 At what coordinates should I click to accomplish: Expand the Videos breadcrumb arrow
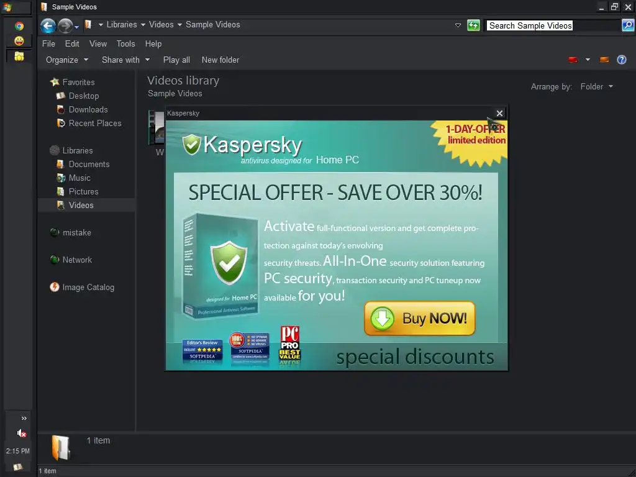179,25
